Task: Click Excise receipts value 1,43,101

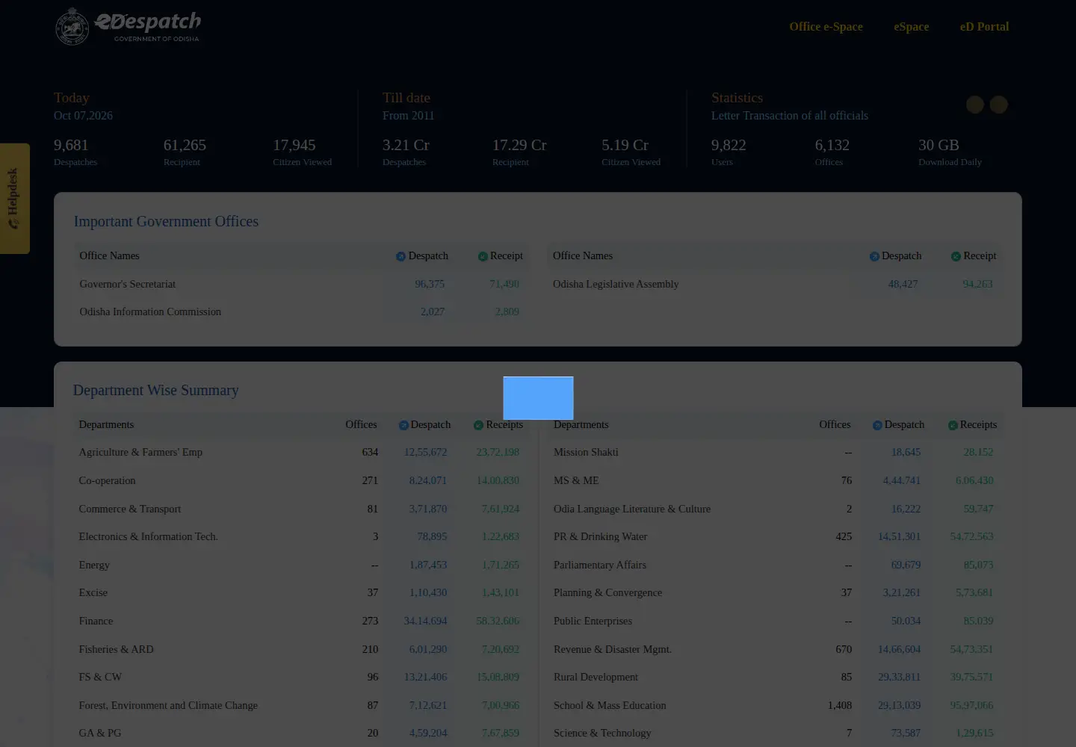Action: 500,592
